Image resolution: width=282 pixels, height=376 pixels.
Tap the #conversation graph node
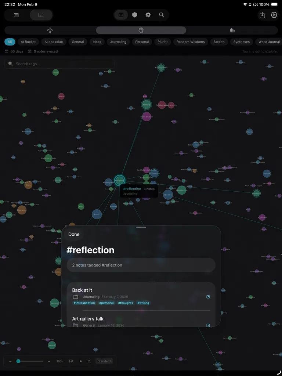pos(147,117)
